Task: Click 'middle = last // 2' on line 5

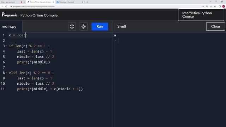Action: coord(35,57)
